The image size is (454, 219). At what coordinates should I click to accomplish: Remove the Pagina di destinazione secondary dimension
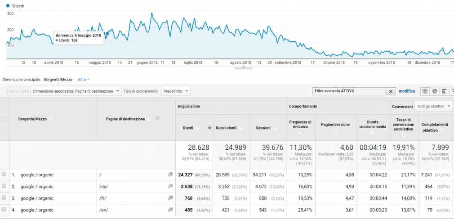click(157, 118)
